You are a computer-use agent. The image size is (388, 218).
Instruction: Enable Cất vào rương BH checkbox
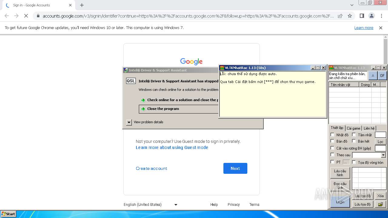[x=333, y=148]
